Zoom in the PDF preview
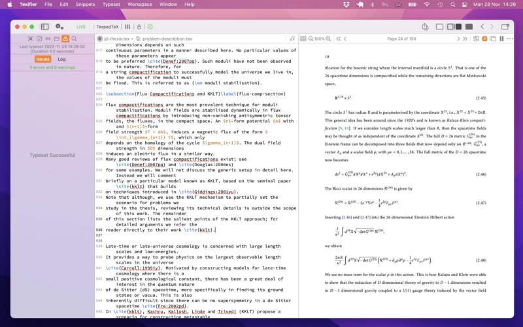Viewport: 523px width, 327px height. click(328, 39)
